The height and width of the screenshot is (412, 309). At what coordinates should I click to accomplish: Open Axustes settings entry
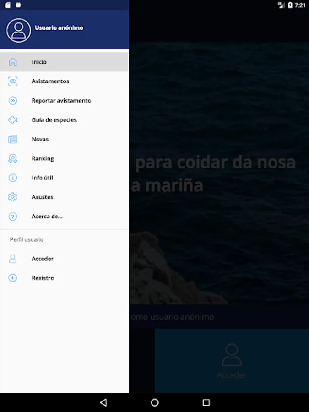[65, 197]
